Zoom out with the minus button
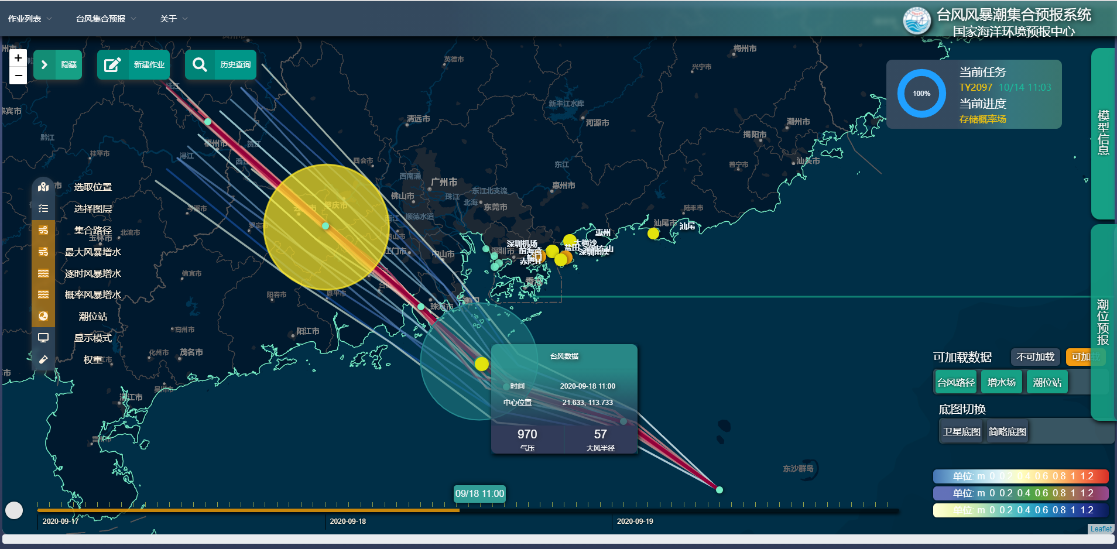Image resolution: width=1117 pixels, height=549 pixels. (18, 76)
